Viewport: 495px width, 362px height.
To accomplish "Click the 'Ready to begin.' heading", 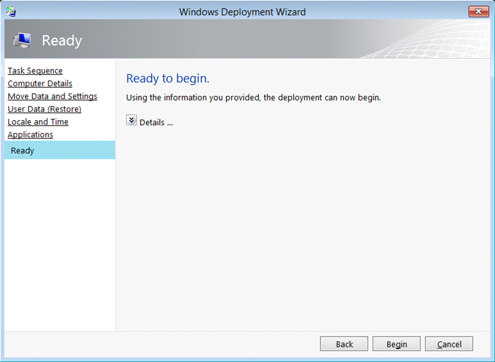I will tap(167, 79).
